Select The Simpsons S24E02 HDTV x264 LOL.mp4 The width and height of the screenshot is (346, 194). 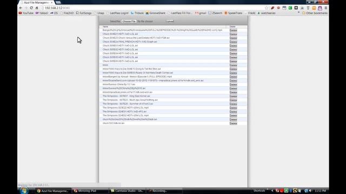click(x=125, y=115)
